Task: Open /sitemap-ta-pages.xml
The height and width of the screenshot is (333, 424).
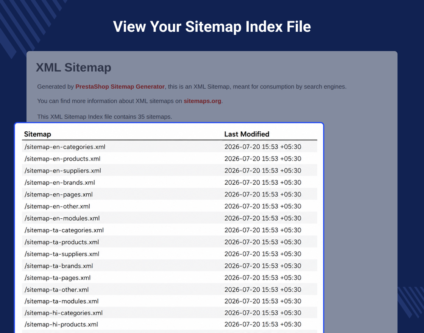Action: point(58,278)
